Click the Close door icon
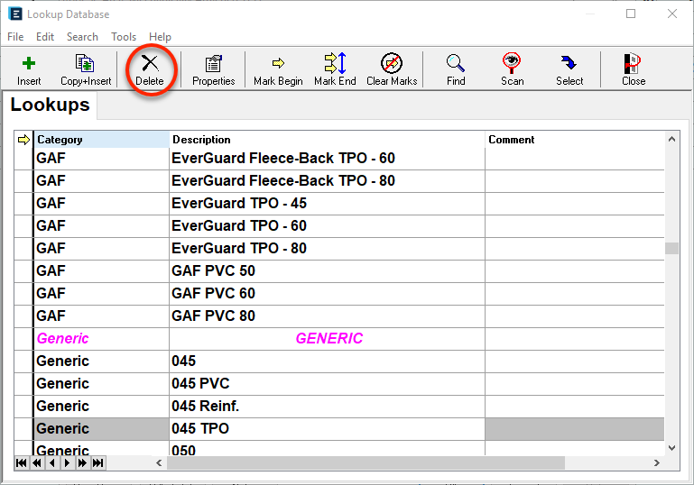The width and height of the screenshot is (694, 485). pos(633,63)
